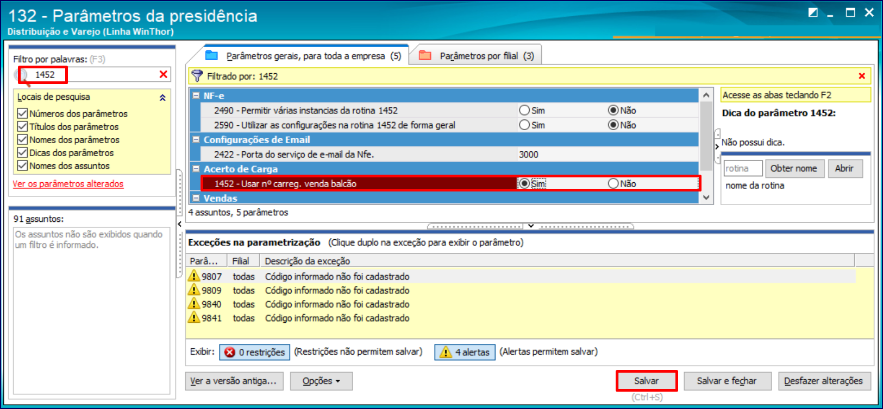883x409 pixels.
Task: Collapse the 'Locais de pesquisa' section
Action: click(162, 98)
